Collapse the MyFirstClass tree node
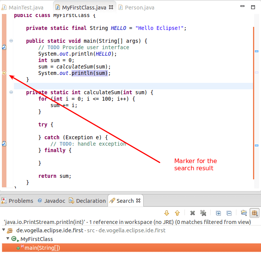 (x=8, y=238)
